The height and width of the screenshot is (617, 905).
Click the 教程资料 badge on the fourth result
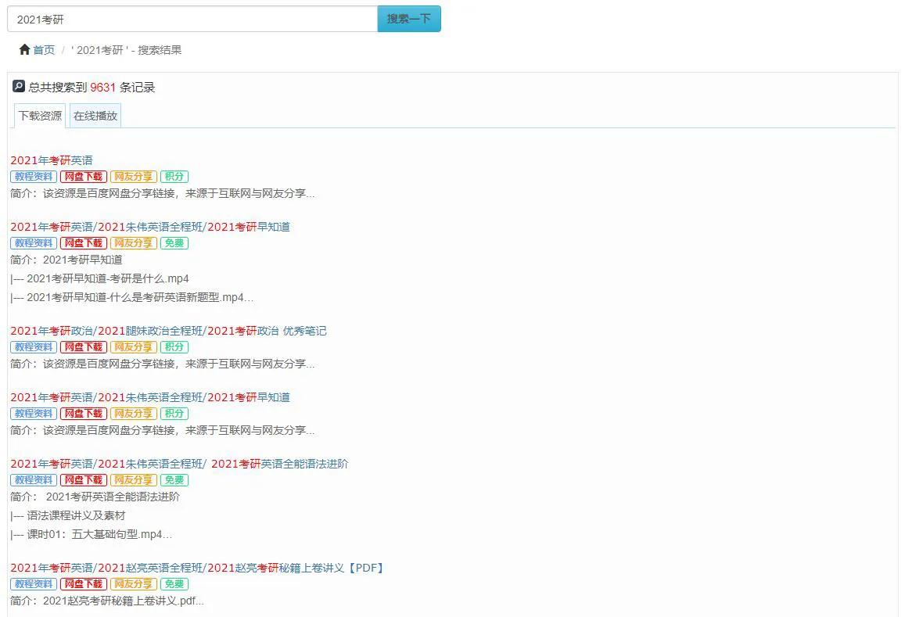click(x=33, y=413)
